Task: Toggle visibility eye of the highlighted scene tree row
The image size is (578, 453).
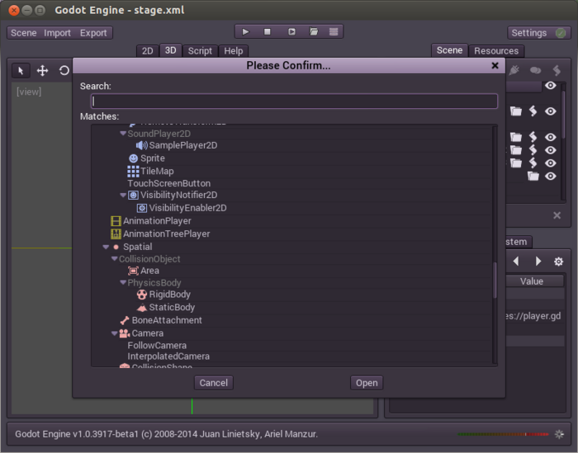Action: [551, 86]
